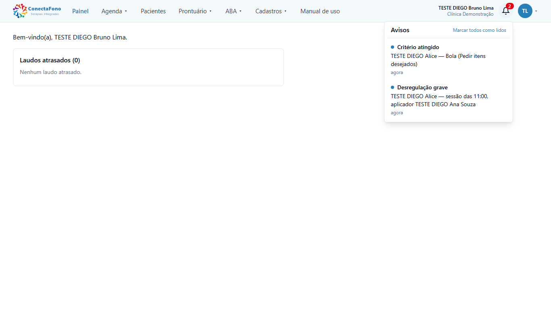The height and width of the screenshot is (309, 551).
Task: Expand the Prontuário dropdown menu
Action: (x=195, y=11)
